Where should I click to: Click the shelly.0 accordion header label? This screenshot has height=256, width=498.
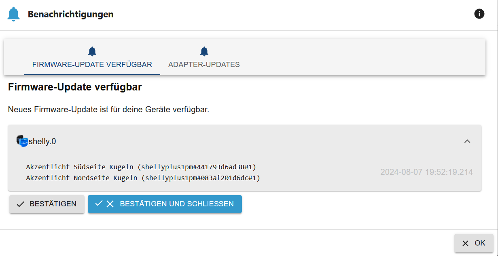[42, 141]
